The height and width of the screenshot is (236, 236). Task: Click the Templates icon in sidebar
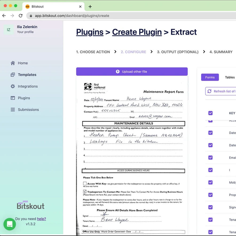click(x=13, y=75)
